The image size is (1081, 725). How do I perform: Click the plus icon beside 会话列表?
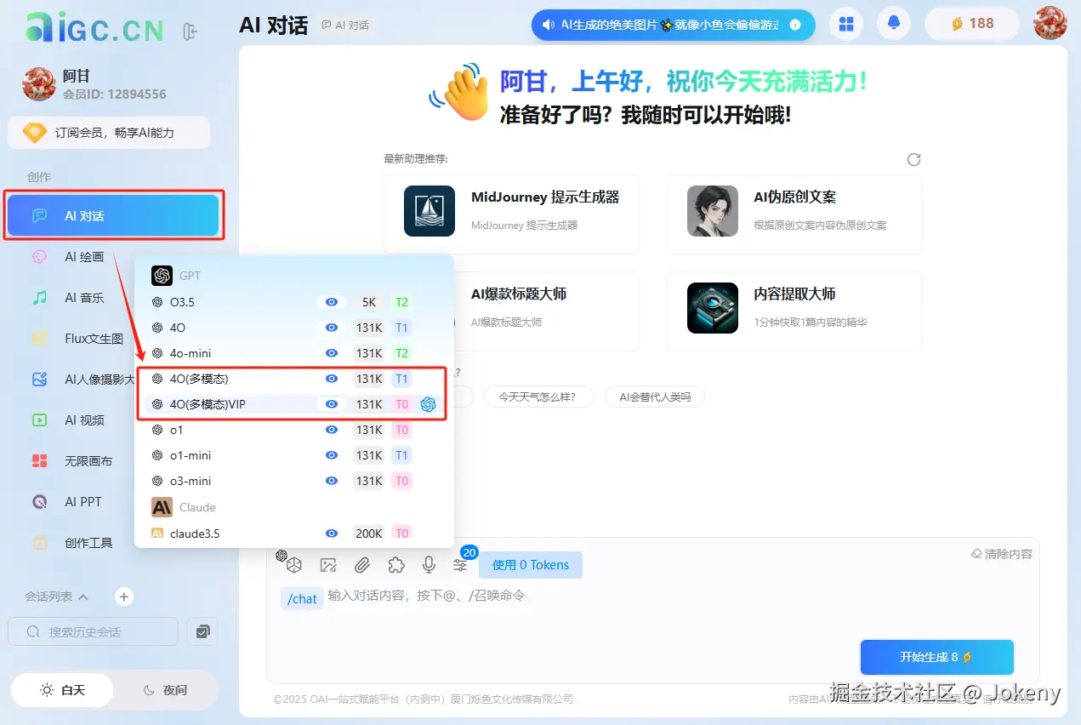pyautogui.click(x=124, y=597)
